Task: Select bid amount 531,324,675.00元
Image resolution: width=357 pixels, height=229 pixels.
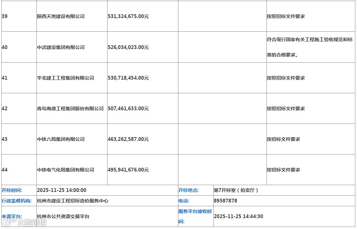Action: (x=128, y=16)
